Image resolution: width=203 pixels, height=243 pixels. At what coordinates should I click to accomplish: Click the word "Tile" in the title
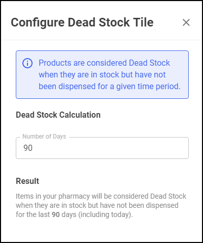tap(143, 22)
